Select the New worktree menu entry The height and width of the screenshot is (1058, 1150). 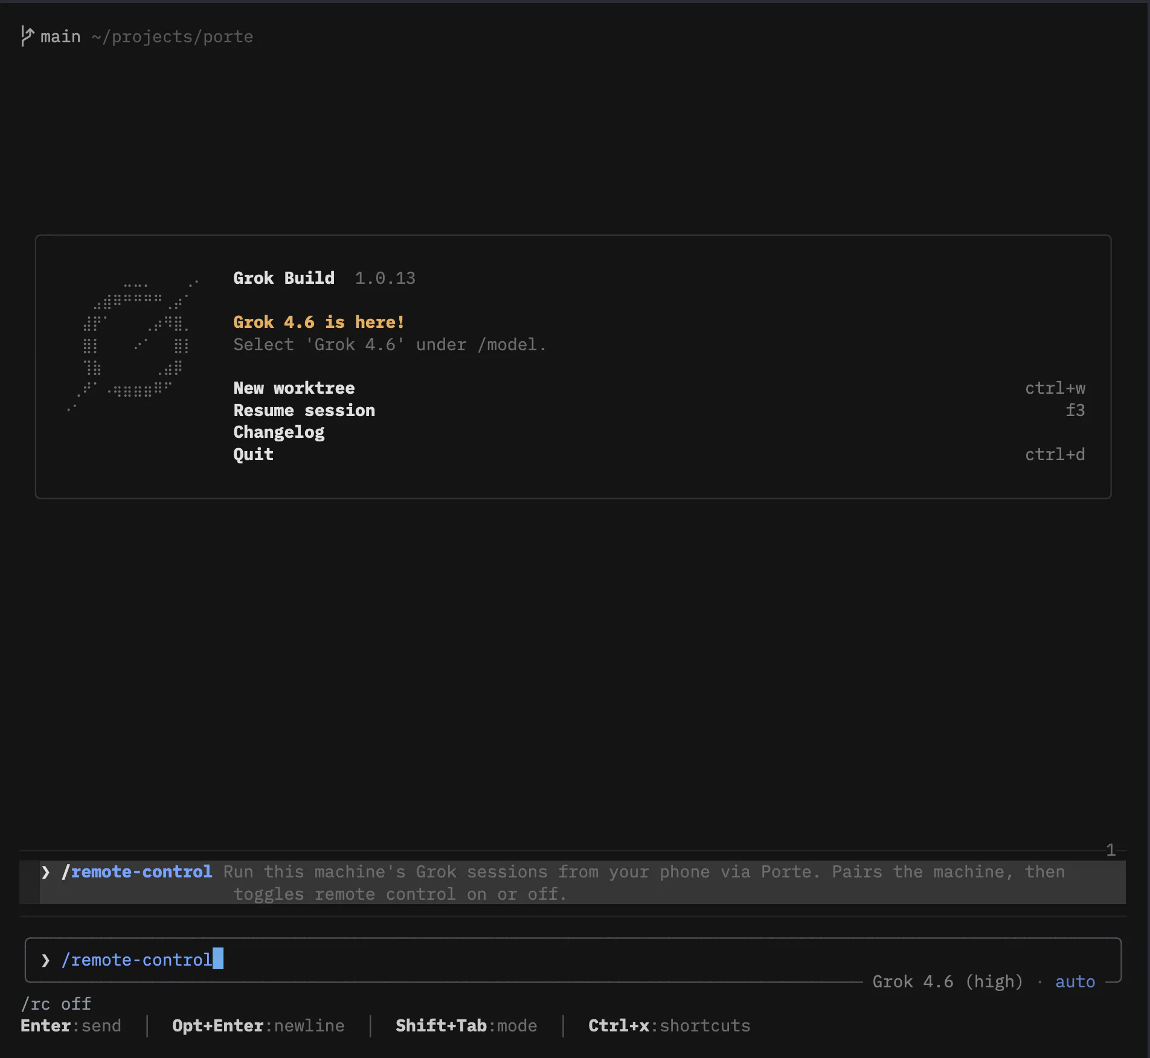coord(294,388)
